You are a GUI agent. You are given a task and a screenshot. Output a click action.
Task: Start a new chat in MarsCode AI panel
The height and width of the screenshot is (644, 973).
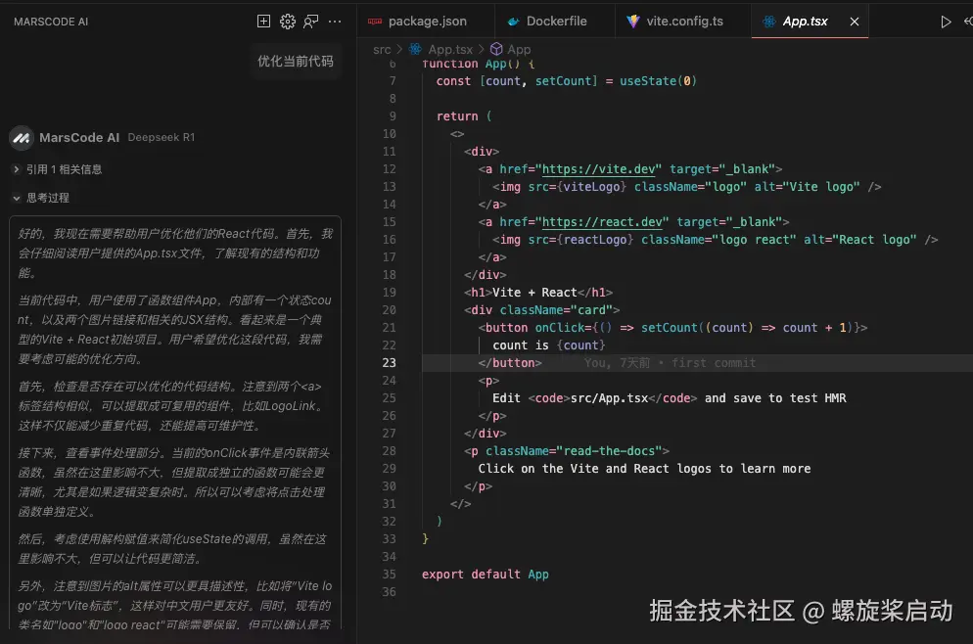[x=264, y=21]
